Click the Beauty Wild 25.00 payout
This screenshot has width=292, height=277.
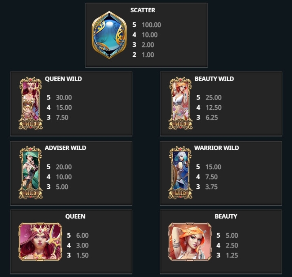tap(214, 97)
